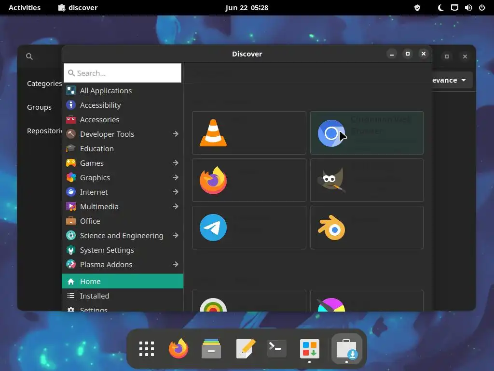
Task: Click the volume speaker tray icon
Action: pos(468,8)
